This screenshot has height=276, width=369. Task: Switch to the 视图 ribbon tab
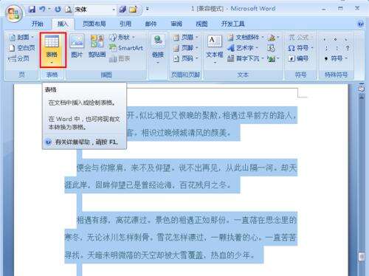point(201,24)
